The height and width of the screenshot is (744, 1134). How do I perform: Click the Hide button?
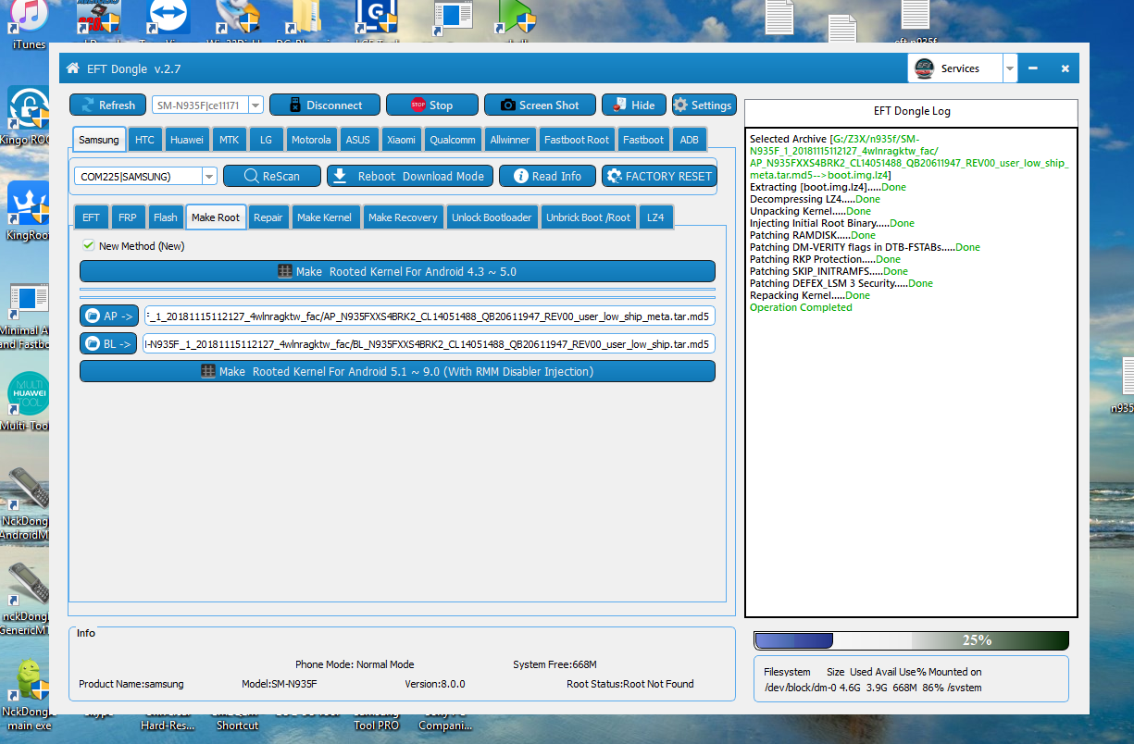[x=633, y=105]
